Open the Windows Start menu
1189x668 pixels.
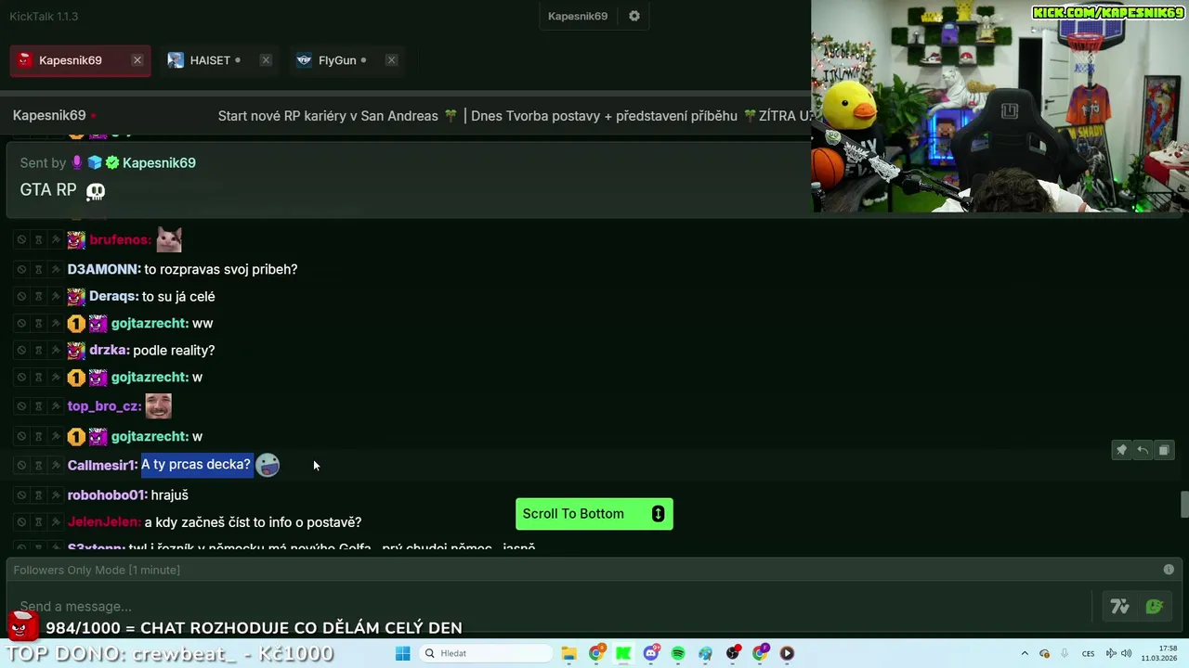coord(402,653)
